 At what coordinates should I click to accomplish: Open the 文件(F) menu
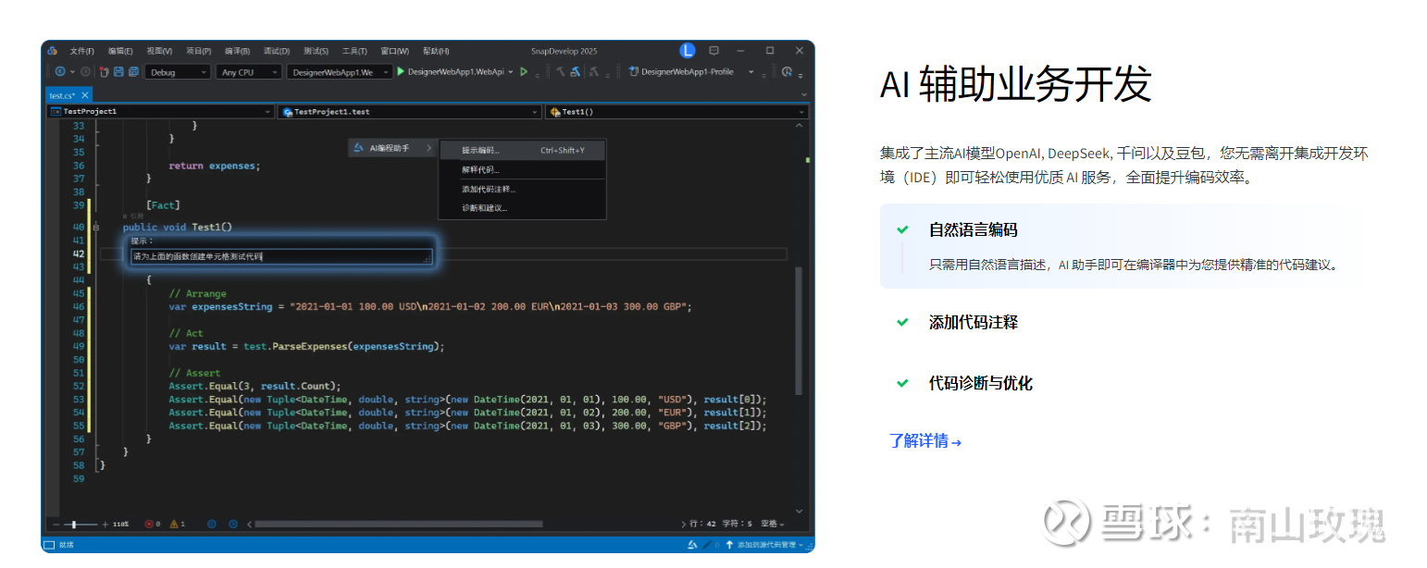tap(82, 51)
